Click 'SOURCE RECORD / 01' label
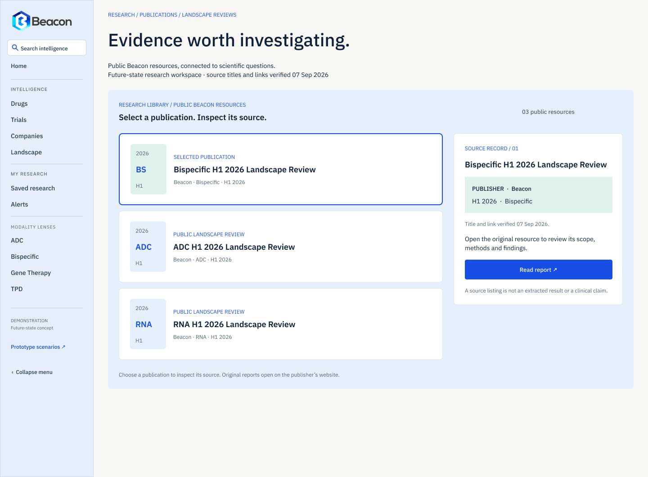Screen dimensions: 648x477 point(491,148)
